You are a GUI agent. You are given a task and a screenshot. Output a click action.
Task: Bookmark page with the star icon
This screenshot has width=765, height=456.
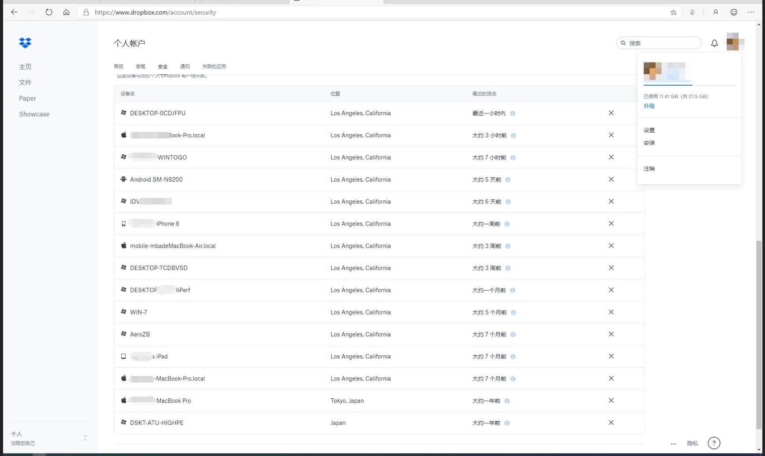673,12
